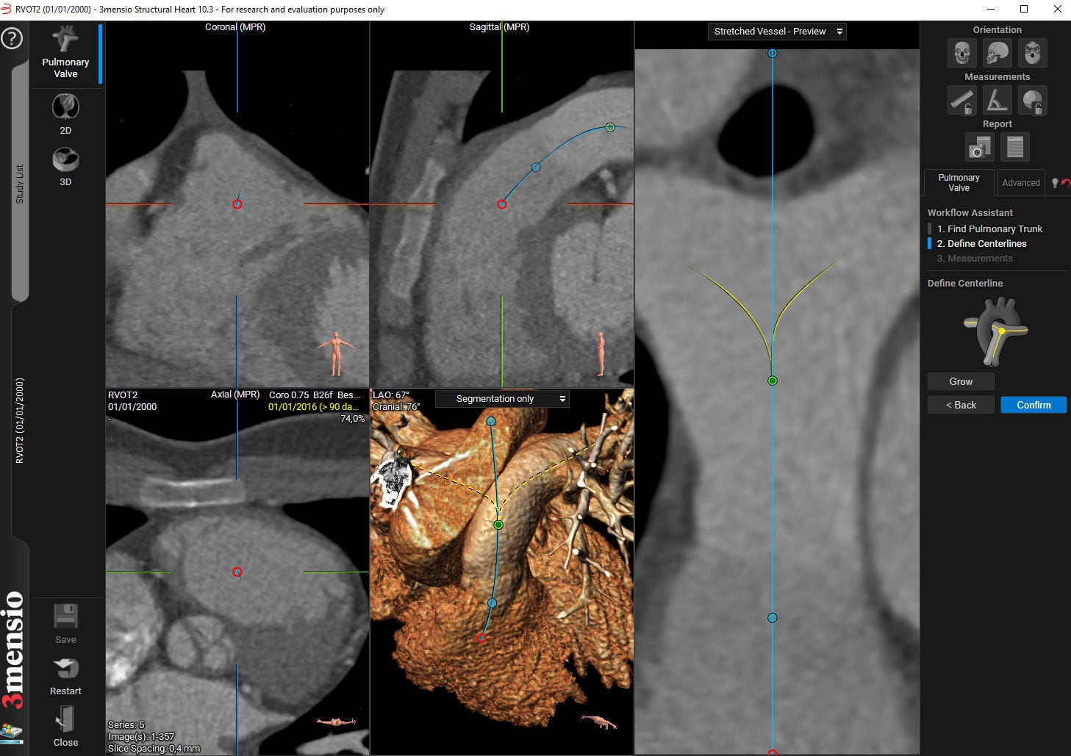Open the 2D view module
1071x756 pixels.
coord(65,112)
